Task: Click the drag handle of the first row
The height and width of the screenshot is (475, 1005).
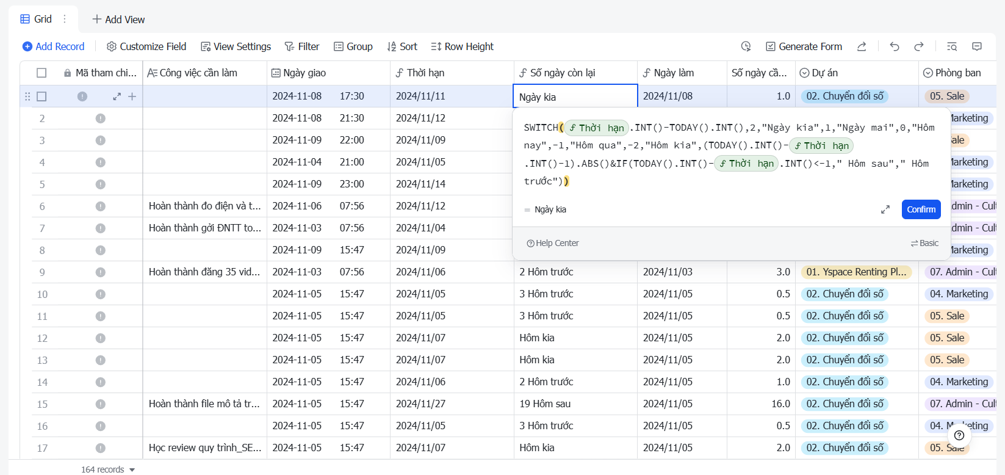Action: point(27,96)
